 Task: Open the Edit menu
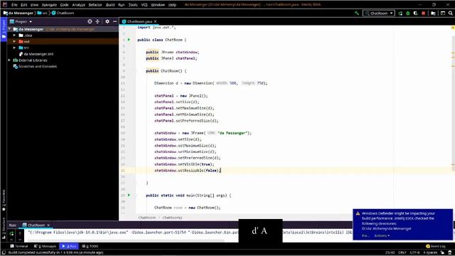(x=23, y=5)
